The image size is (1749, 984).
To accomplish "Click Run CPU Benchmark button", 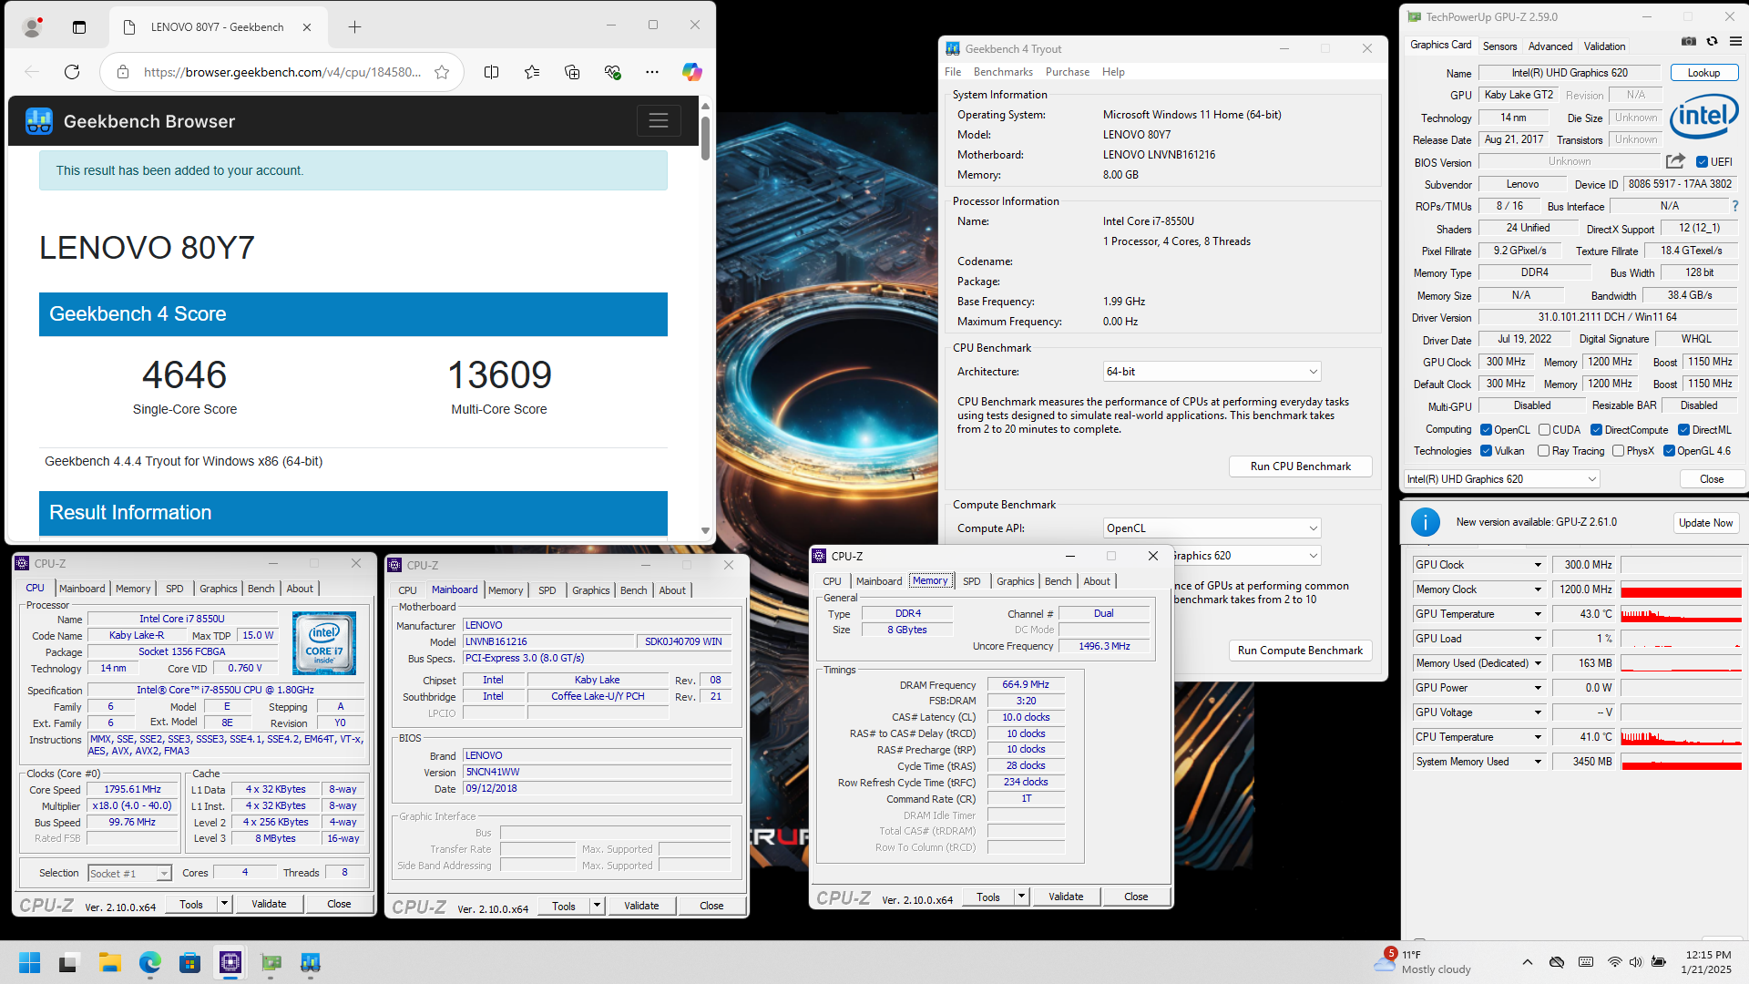I will tap(1300, 466).
